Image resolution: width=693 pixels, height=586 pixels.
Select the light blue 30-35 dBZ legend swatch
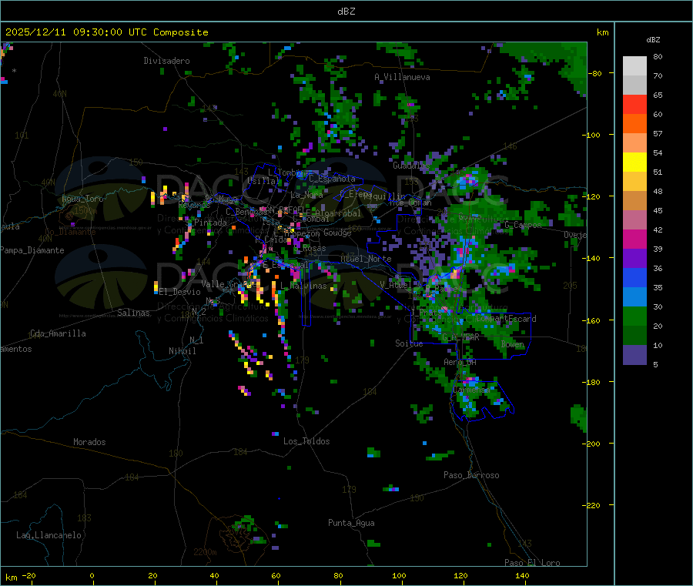pos(634,297)
